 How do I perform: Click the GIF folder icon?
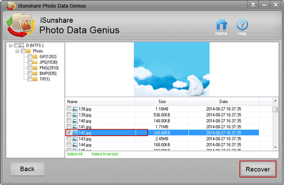click(35, 57)
